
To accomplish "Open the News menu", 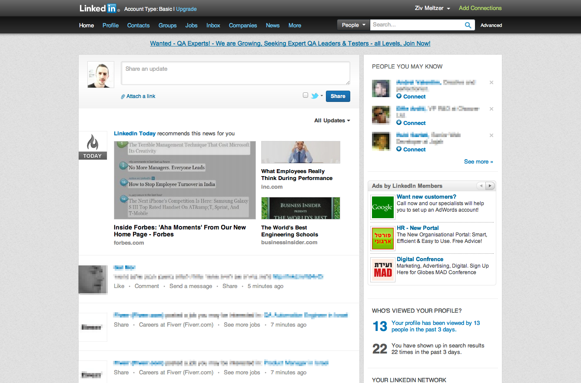I will [x=272, y=25].
